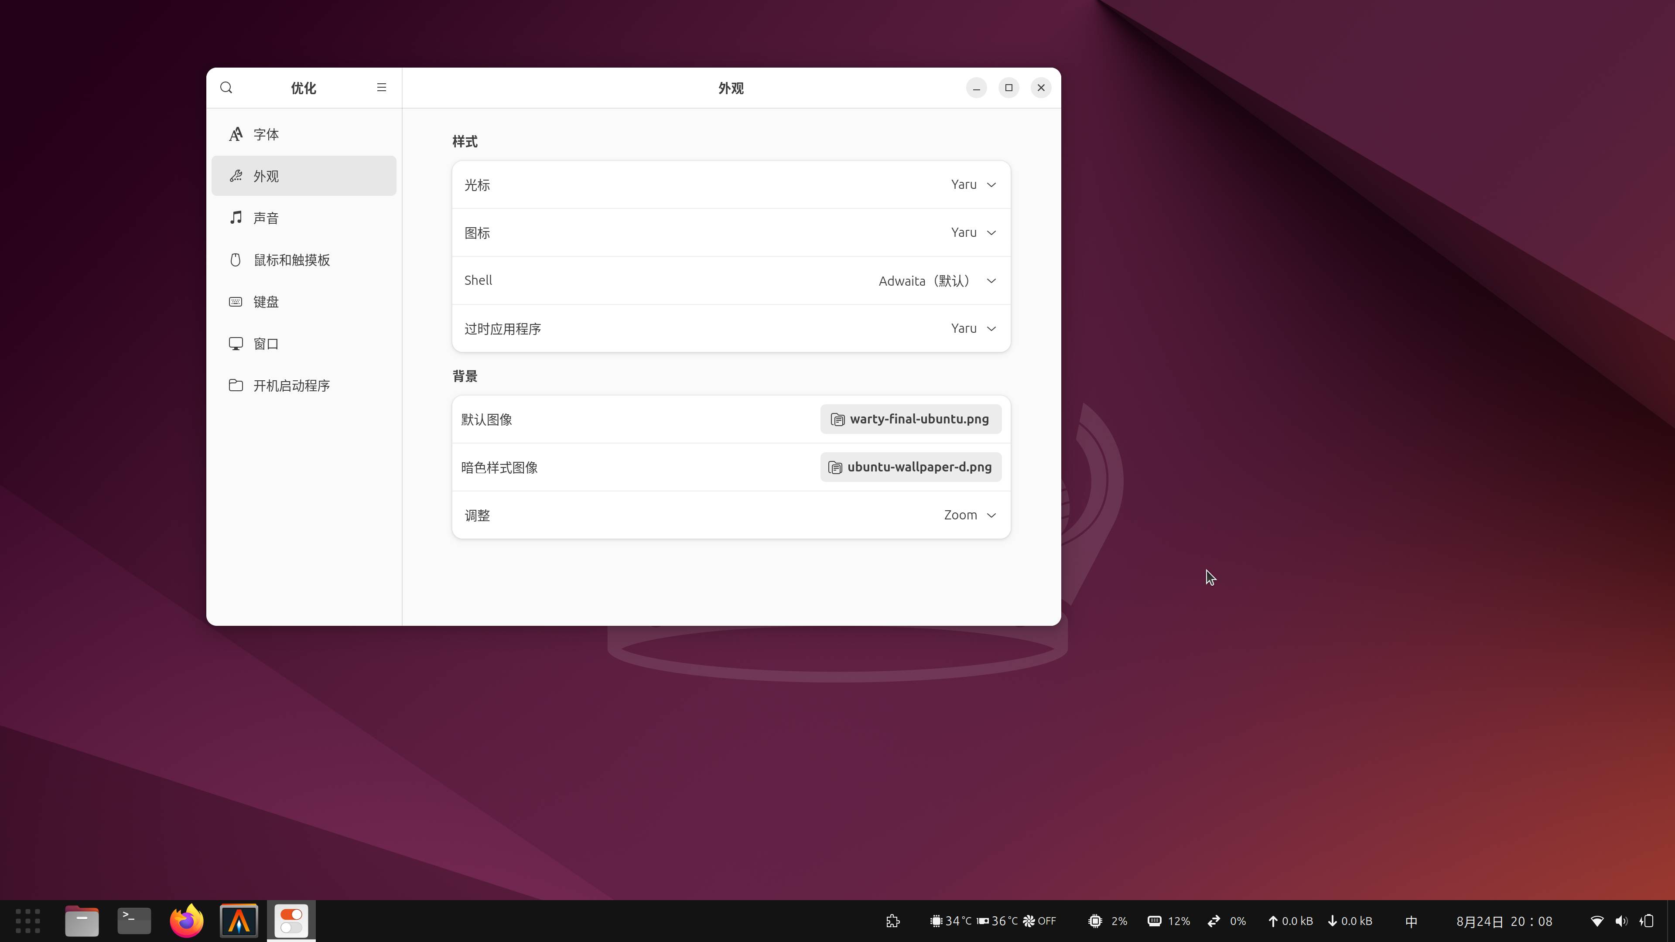This screenshot has width=1675, height=942.
Task: Open search in Tweaks sidebar
Action: (x=226, y=88)
